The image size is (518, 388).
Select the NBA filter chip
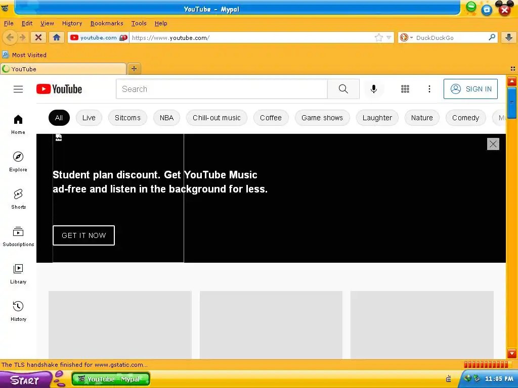[x=166, y=118]
